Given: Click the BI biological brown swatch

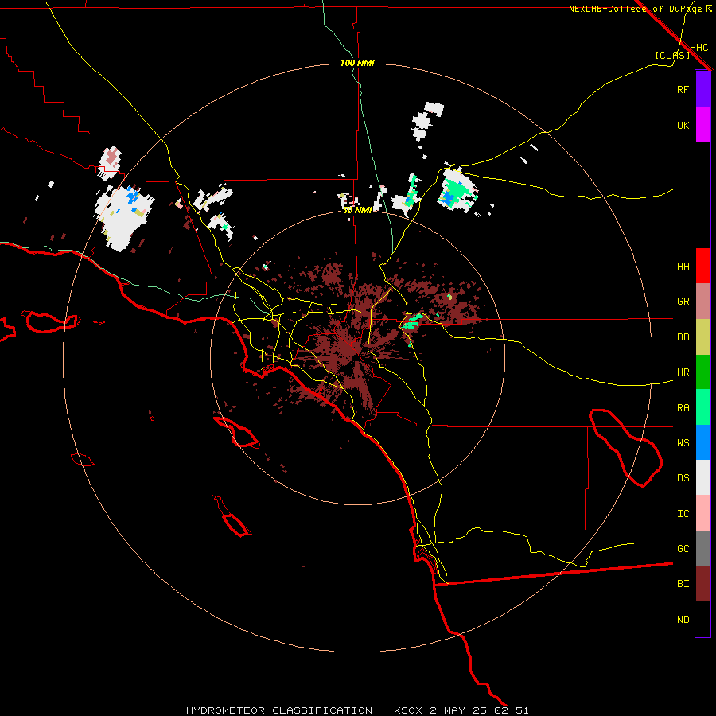Looking at the screenshot, I should (702, 584).
